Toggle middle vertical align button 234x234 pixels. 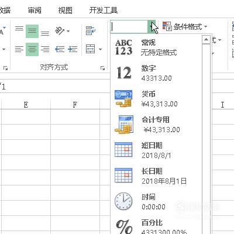pos(32,31)
